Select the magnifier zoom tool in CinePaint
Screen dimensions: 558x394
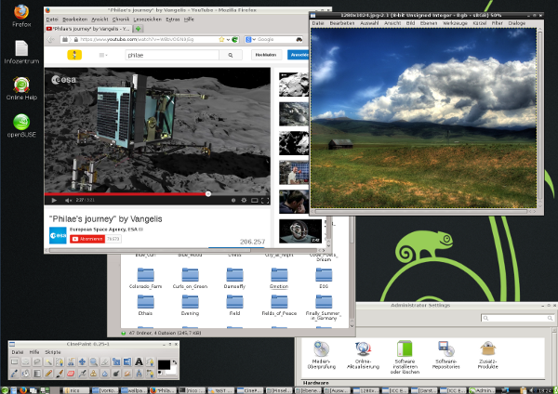tap(94, 362)
